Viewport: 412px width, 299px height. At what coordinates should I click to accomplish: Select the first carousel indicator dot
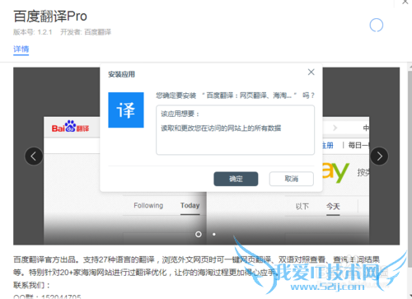tap(199, 234)
